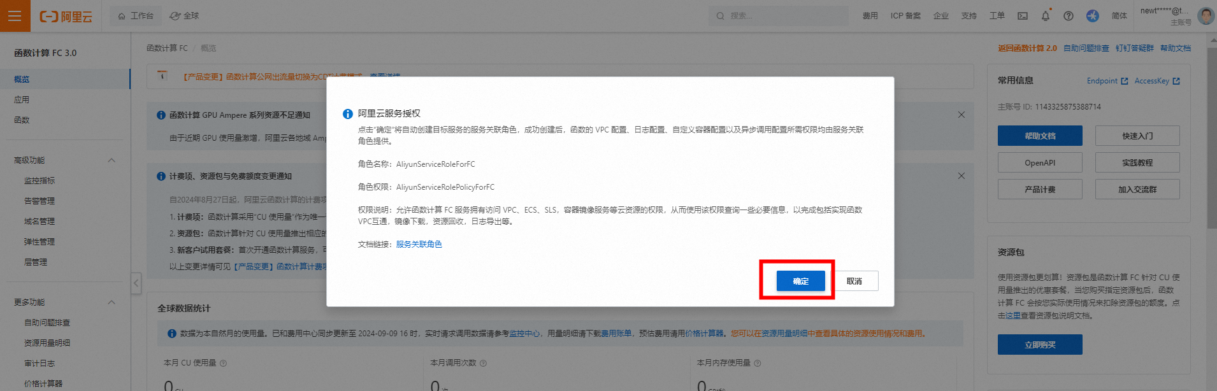Open the blue AI assistant icon

(1093, 16)
